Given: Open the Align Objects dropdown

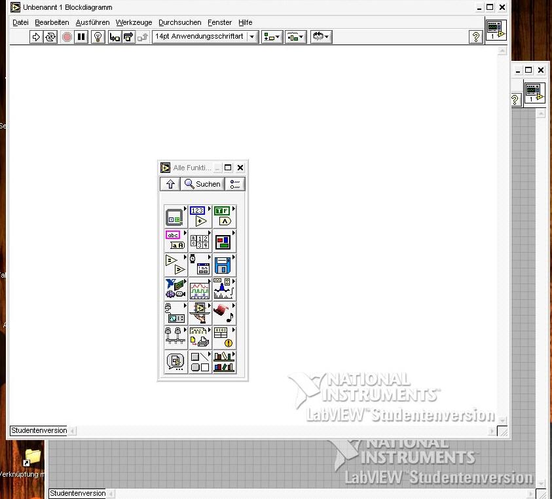Looking at the screenshot, I should 272,37.
